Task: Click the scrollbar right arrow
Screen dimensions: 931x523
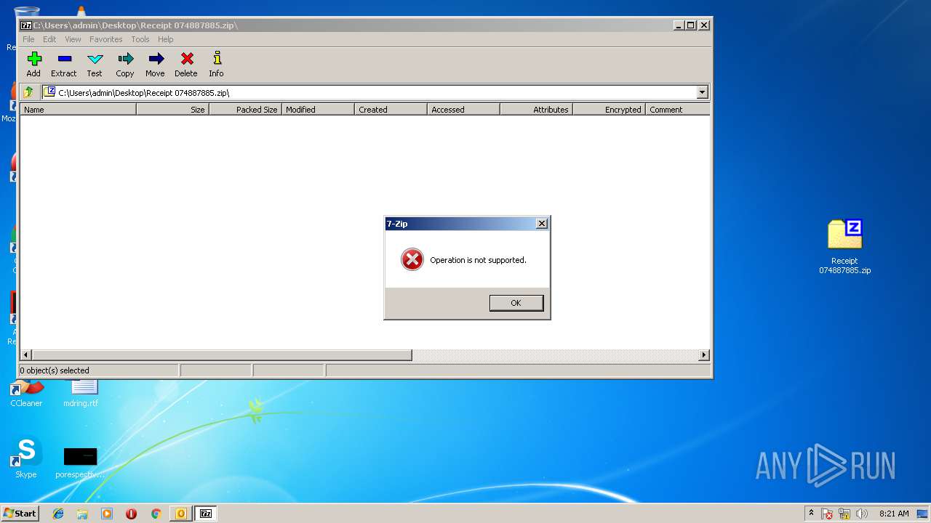Action: pos(703,355)
